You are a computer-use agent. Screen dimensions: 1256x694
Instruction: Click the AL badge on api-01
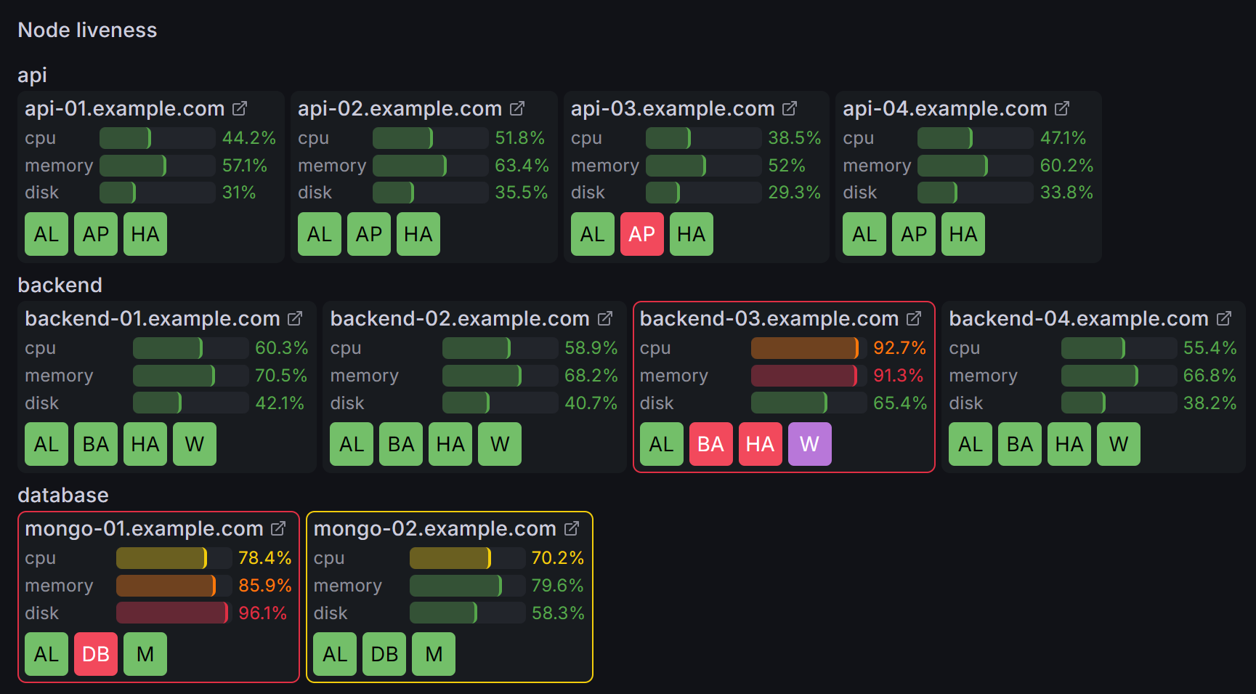[46, 234]
